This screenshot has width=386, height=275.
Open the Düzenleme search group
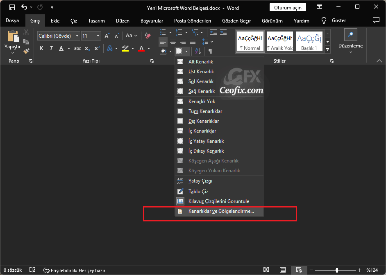(x=350, y=41)
